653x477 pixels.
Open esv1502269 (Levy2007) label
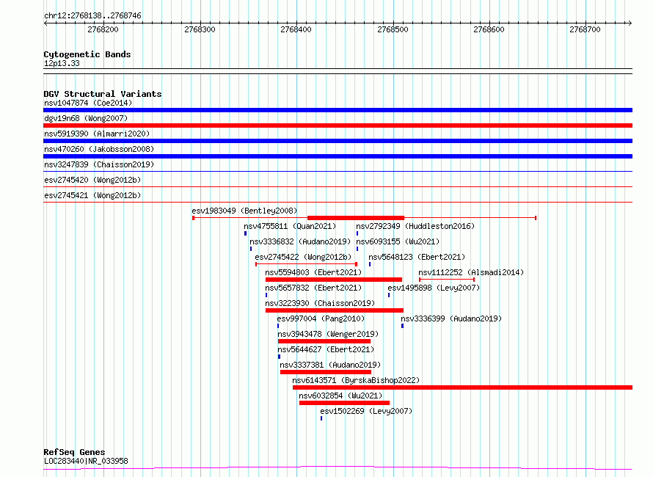click(x=366, y=411)
